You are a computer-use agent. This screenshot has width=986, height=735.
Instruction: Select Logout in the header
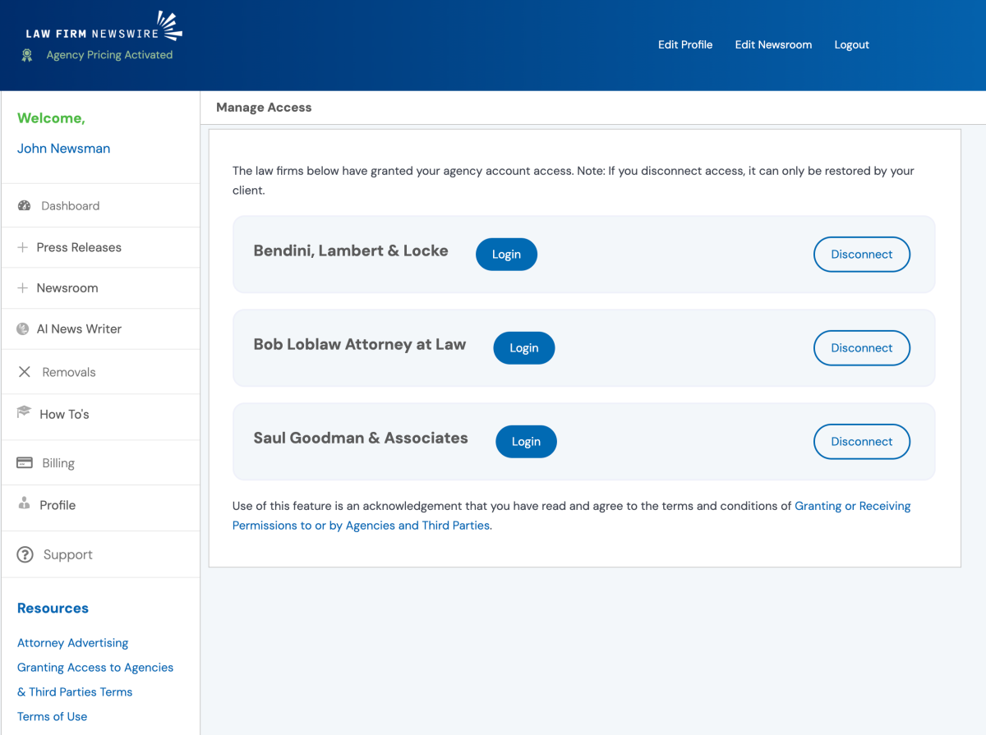point(851,45)
